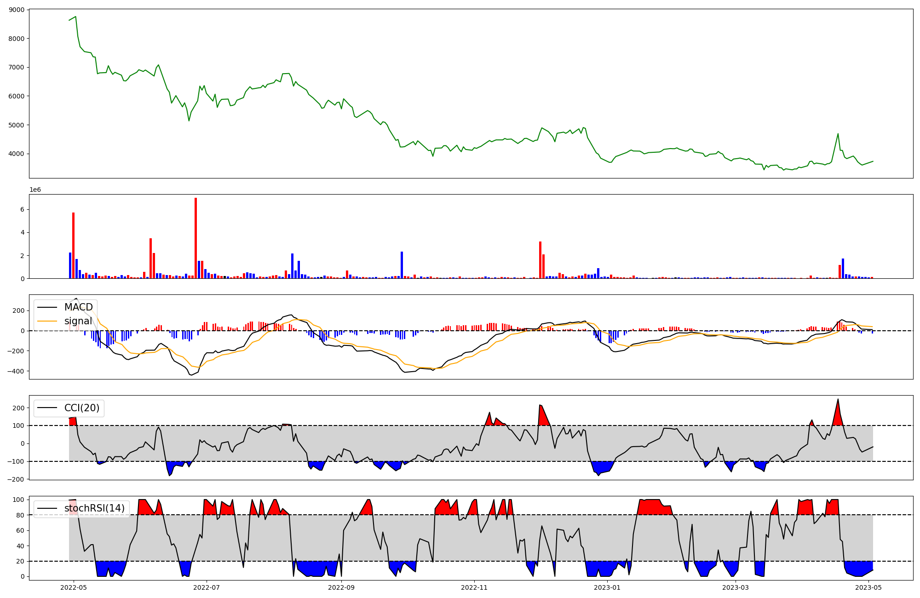Click the MACD legend label
The image size is (920, 598).
(78, 307)
